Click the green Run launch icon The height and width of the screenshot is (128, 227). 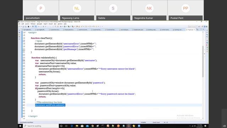click(x=65, y=27)
